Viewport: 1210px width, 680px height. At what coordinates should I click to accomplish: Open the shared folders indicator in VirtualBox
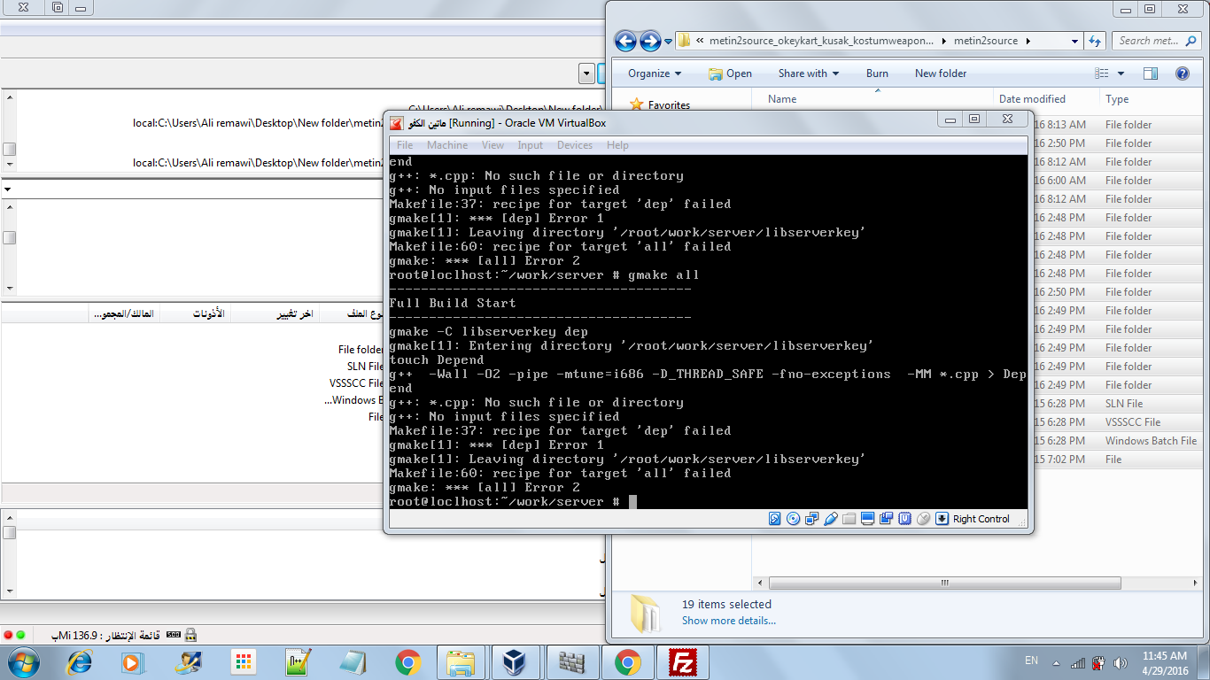click(849, 519)
